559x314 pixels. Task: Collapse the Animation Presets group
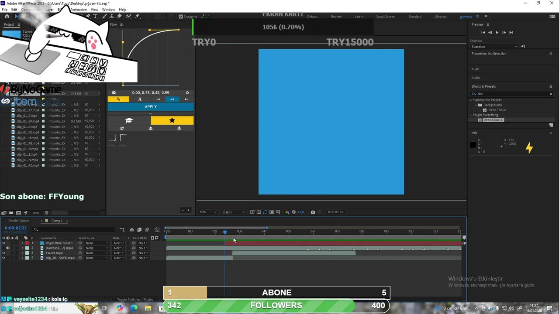(471, 100)
